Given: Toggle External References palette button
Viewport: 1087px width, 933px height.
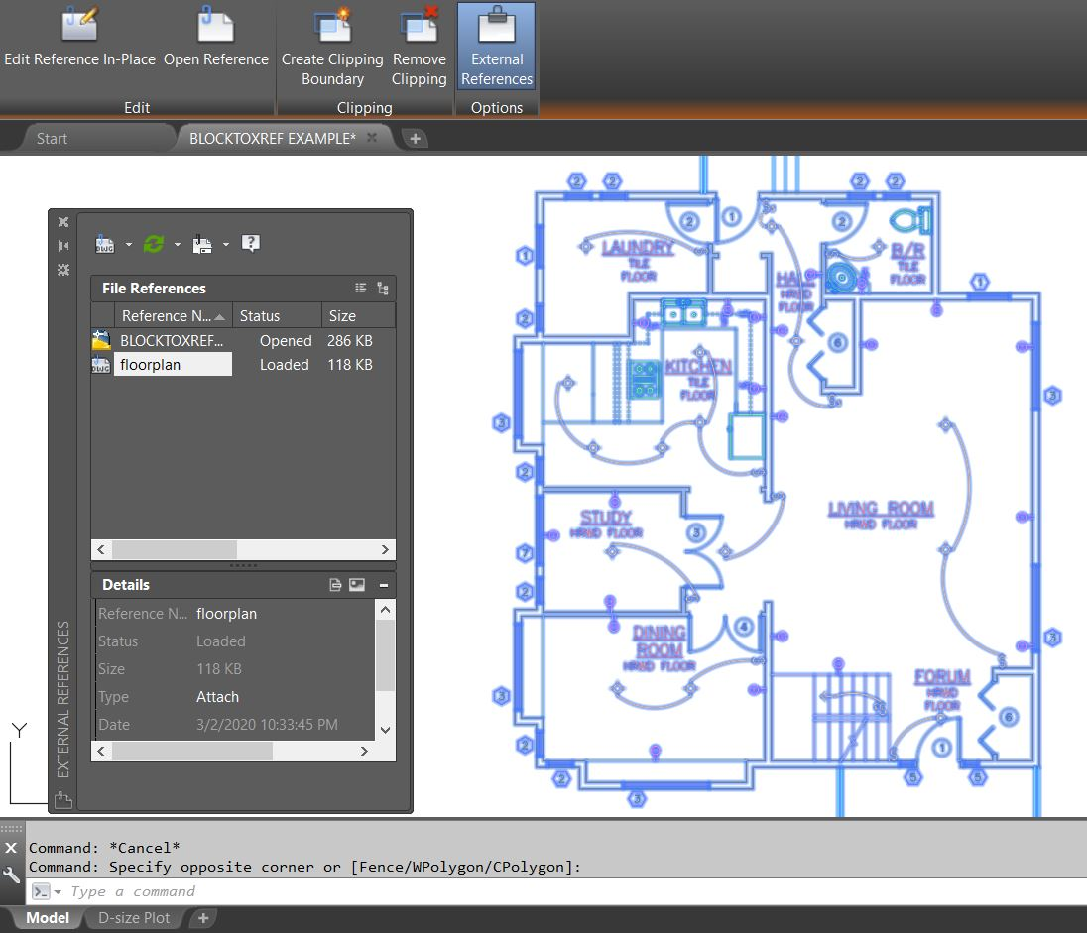Looking at the screenshot, I should tap(496, 47).
